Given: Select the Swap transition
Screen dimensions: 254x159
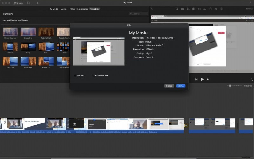Looking at the screenshot, I should (28, 47).
